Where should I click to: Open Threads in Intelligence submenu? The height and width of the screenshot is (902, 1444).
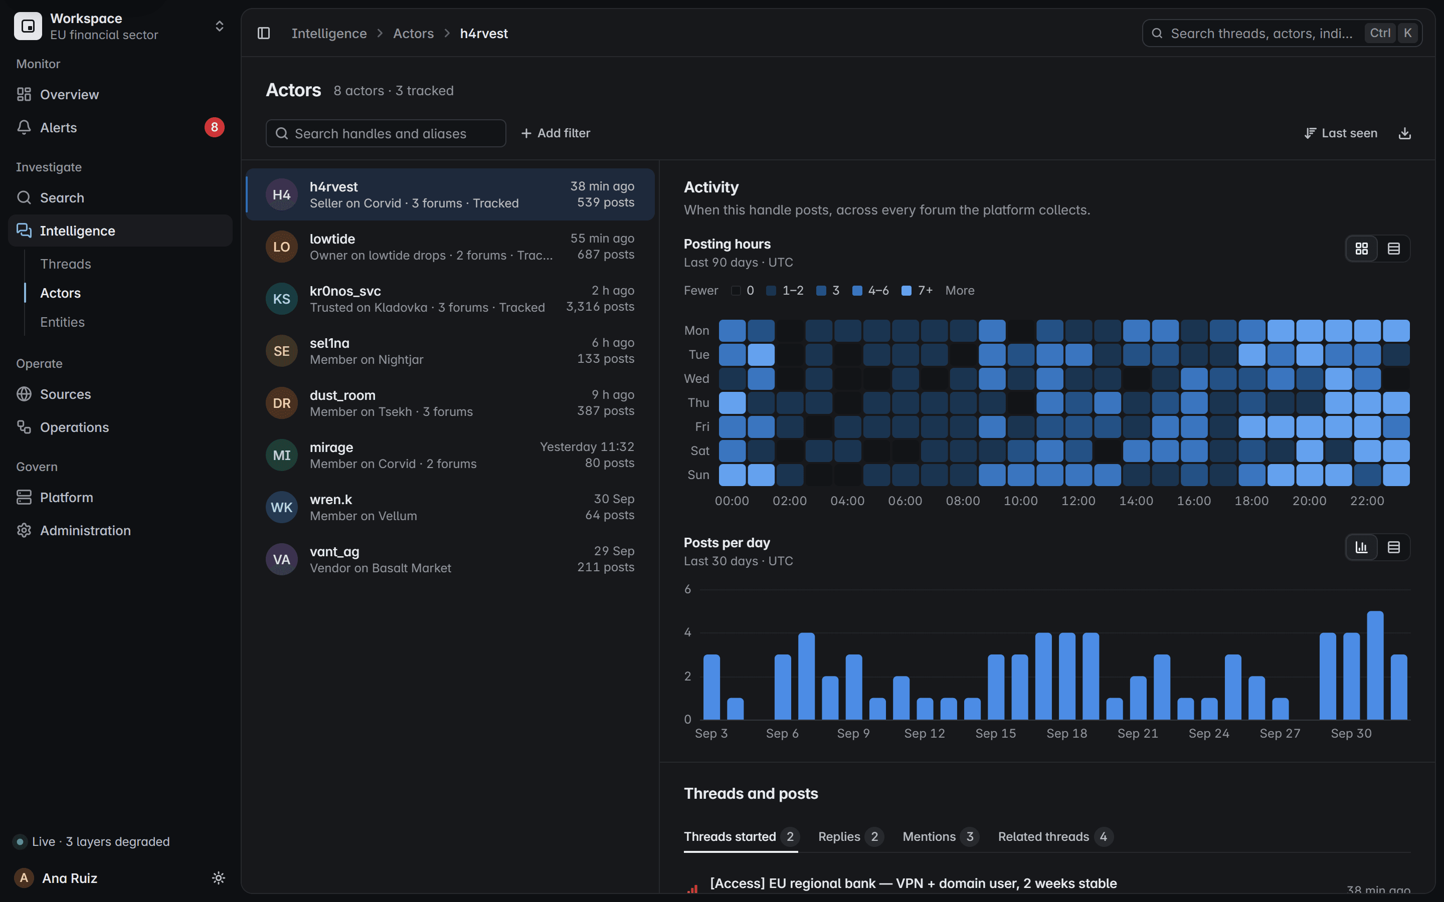point(66,264)
